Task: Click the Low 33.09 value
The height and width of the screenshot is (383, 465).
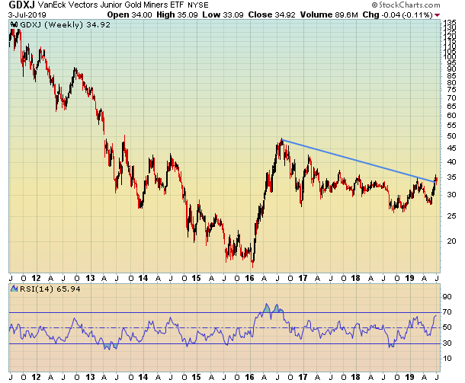Action: (223, 14)
